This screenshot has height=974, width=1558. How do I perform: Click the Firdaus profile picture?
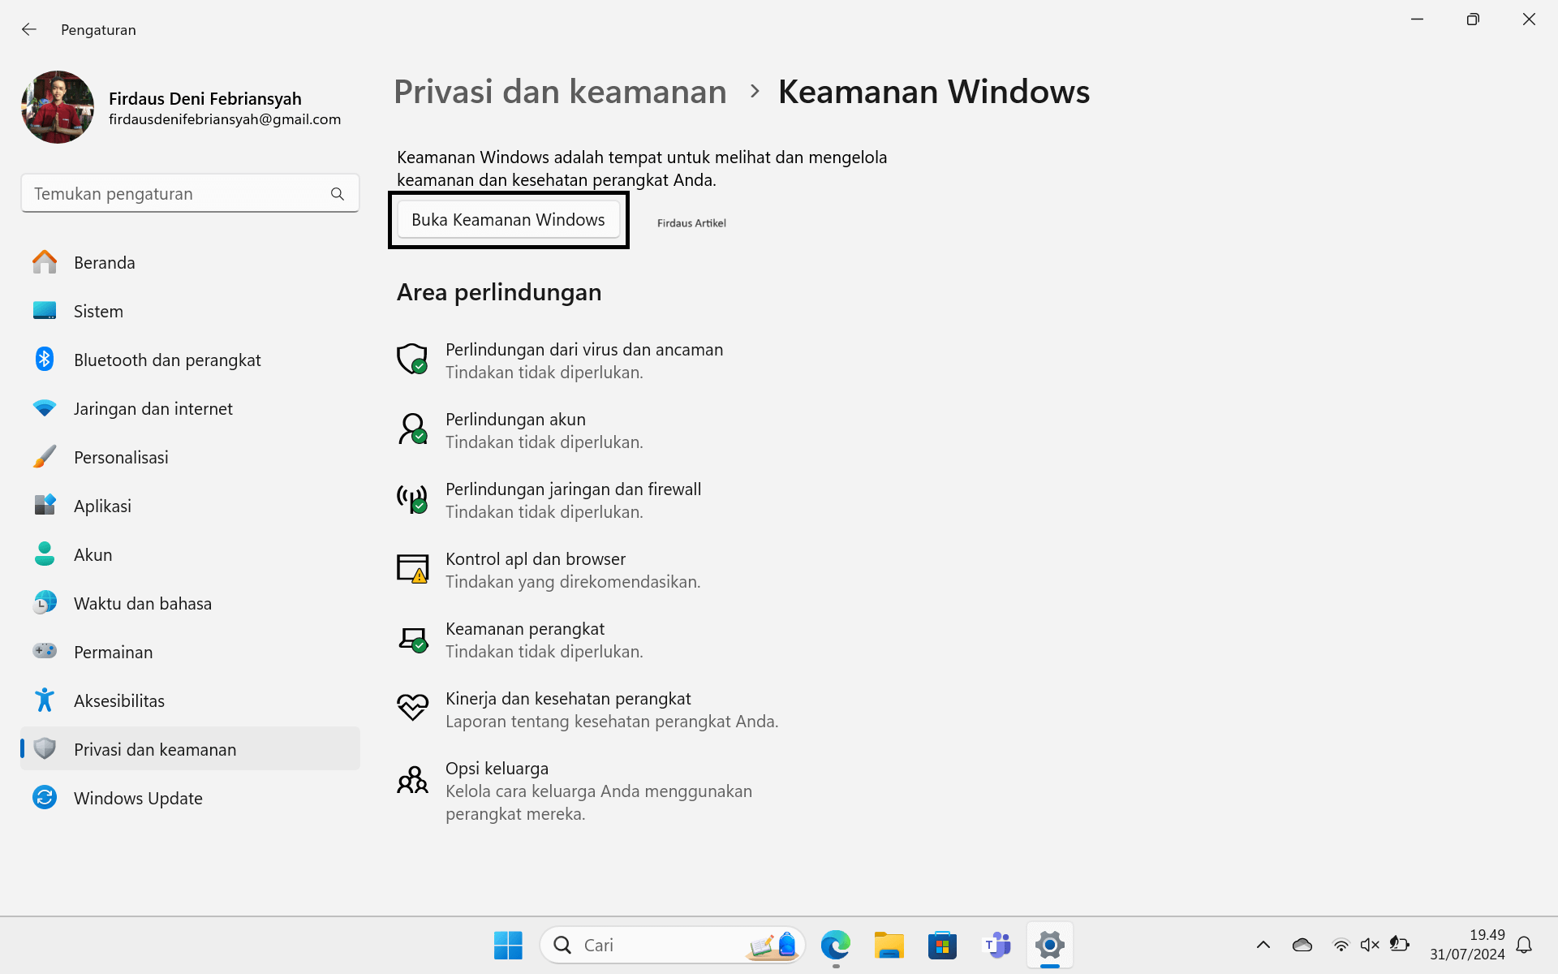[57, 107]
